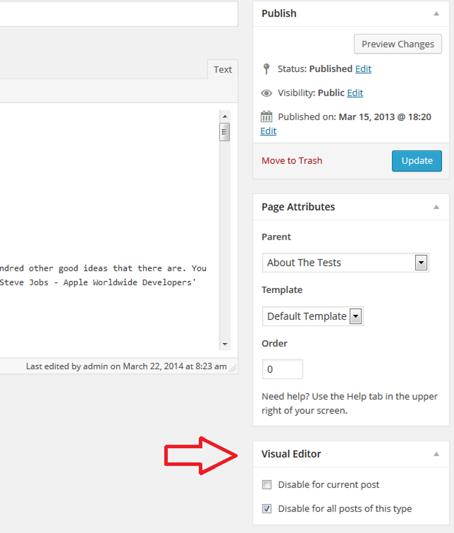Click the 'Need help? Use the Help tab' text

coord(349,403)
